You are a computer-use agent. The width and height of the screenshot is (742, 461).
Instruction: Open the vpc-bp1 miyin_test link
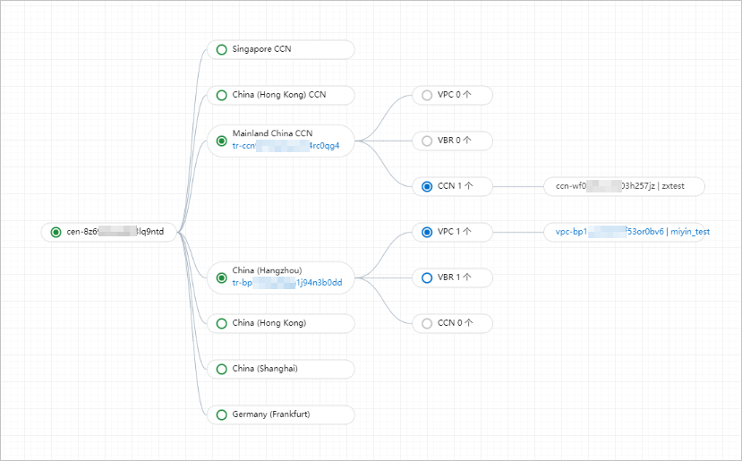point(633,232)
